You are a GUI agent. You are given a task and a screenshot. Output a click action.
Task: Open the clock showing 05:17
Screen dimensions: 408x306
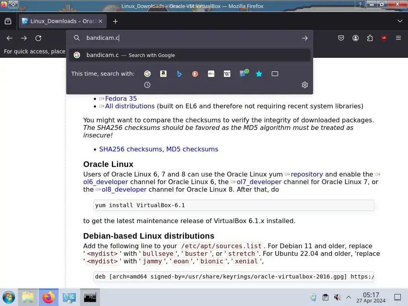point(371,297)
